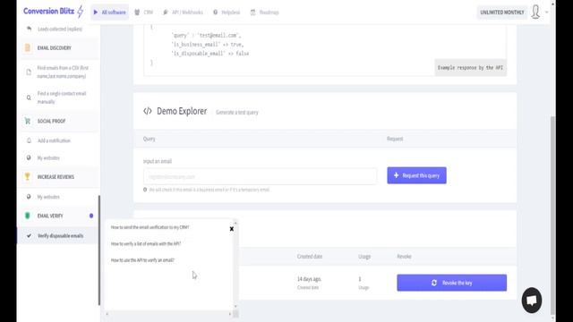Screen dimensions: 573x322
Task: Open How to verify a list of emails with the API
Action: click(146, 243)
